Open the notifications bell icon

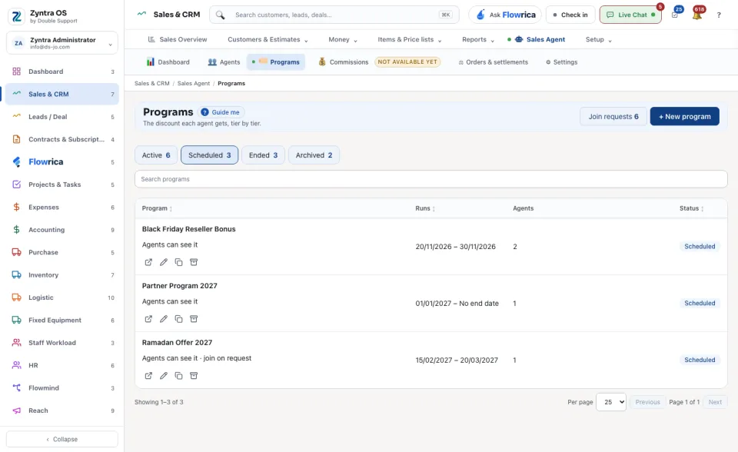[x=697, y=15]
